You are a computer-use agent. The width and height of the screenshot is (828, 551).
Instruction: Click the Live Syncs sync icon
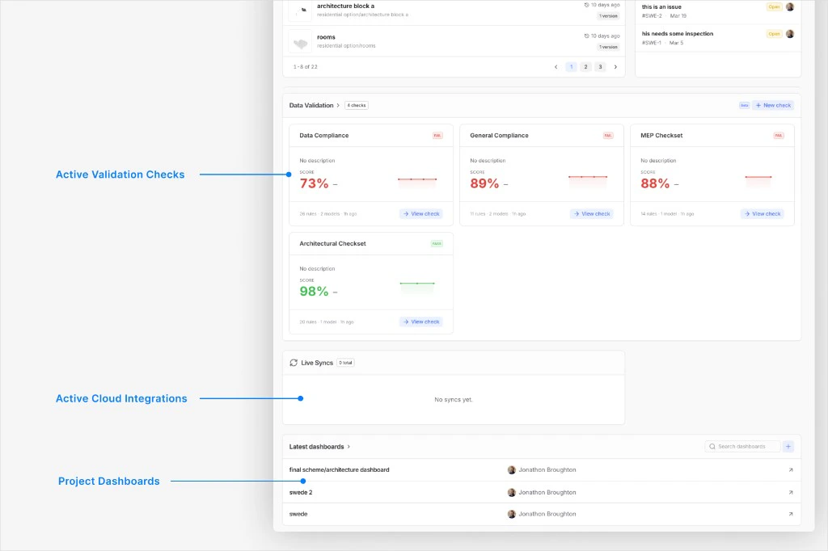coord(294,363)
